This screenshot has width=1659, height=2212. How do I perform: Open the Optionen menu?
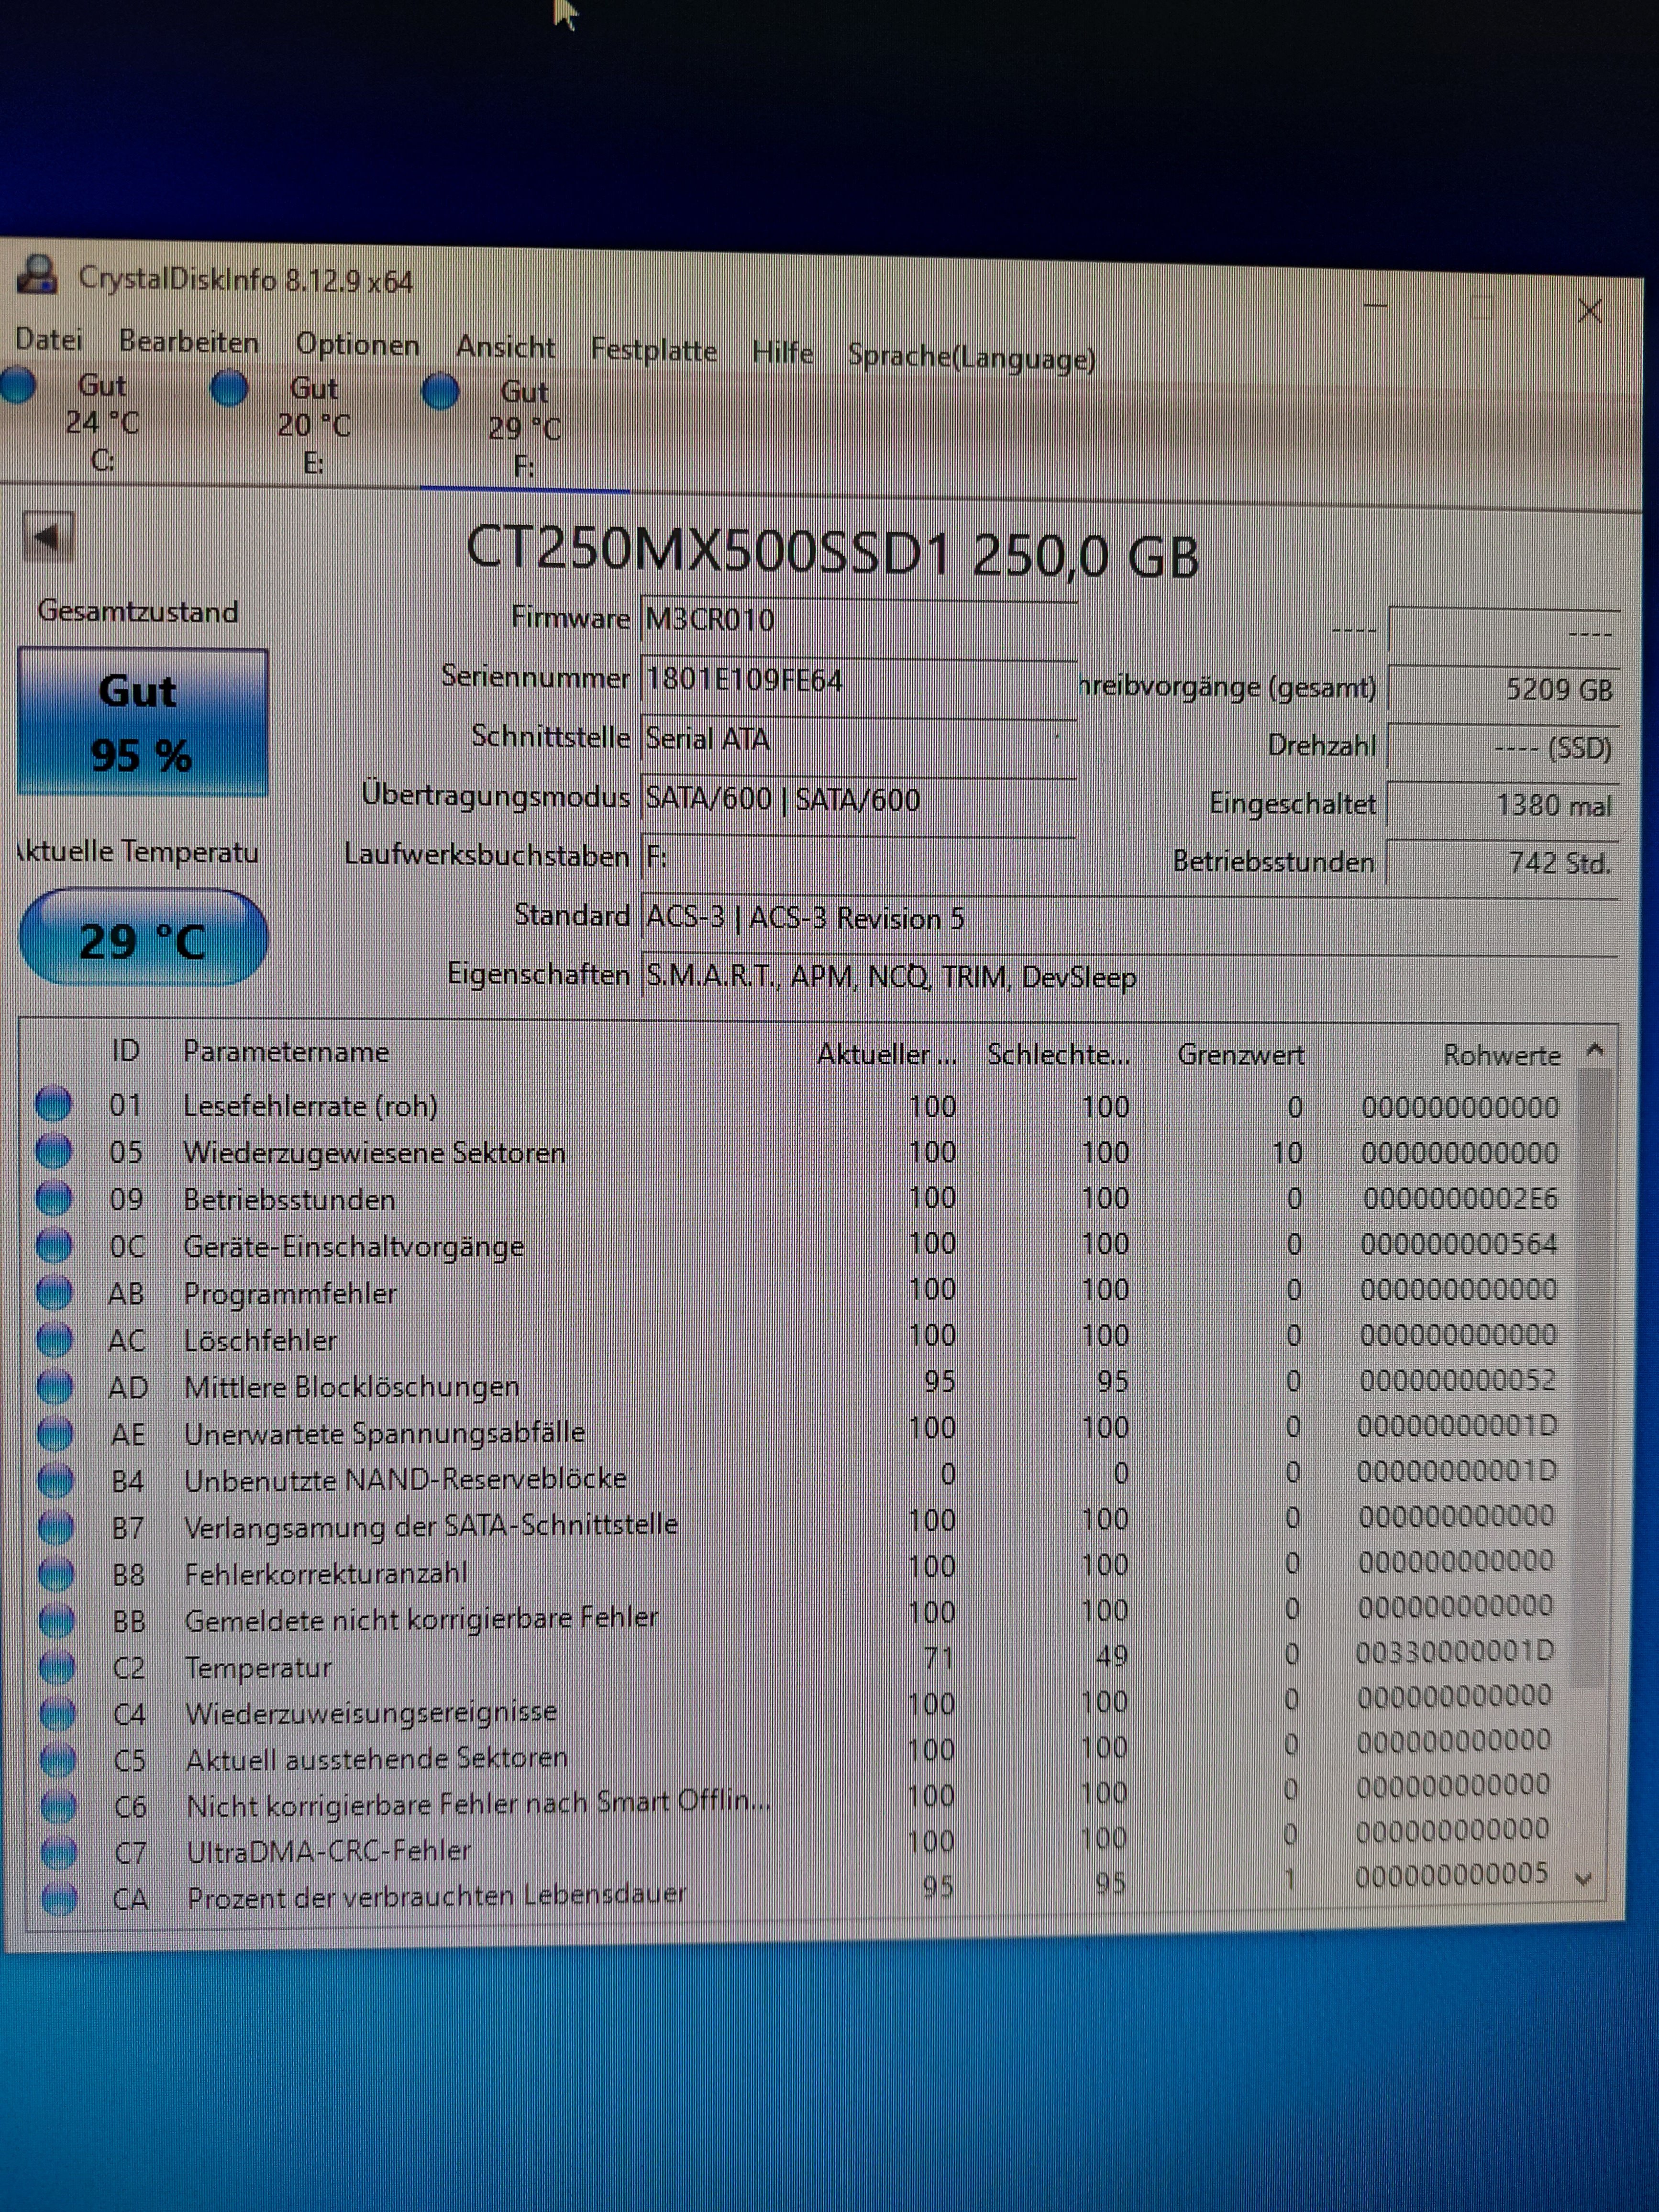click(x=357, y=345)
